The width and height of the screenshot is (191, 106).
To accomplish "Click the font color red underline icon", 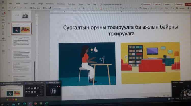I will point(101,8).
